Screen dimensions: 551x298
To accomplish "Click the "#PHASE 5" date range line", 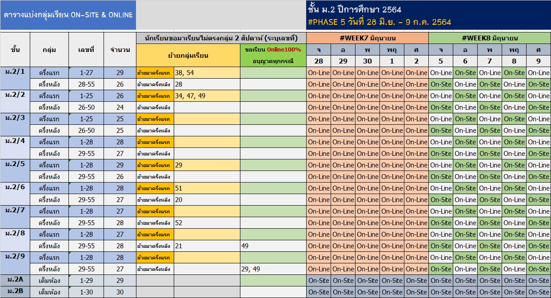I will (379, 22).
